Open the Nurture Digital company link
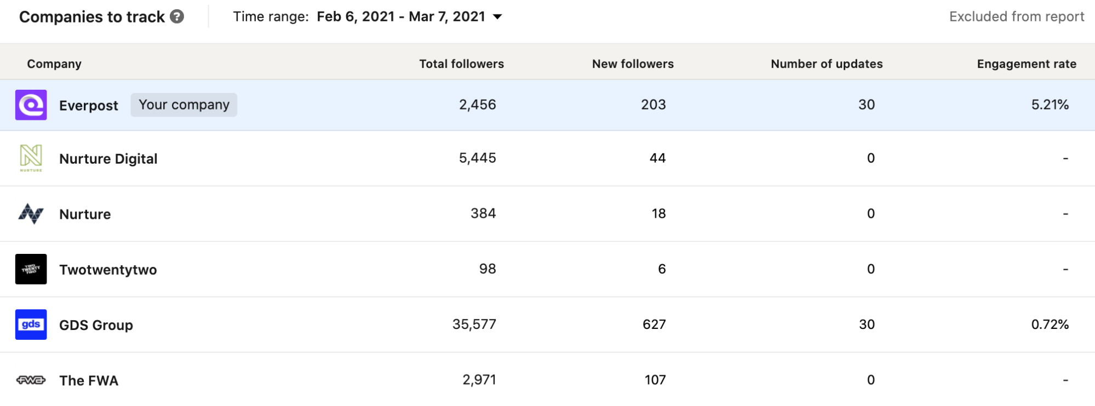This screenshot has height=406, width=1095. tap(108, 159)
